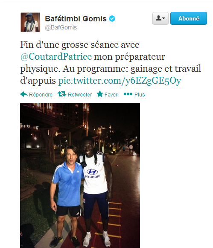The height and width of the screenshot is (248, 213).
Task: Click the three-dots more icon
Action: point(128,94)
